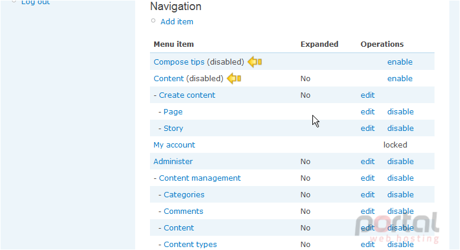Open the Add item link
This screenshot has height=250, width=460.
[x=177, y=22]
